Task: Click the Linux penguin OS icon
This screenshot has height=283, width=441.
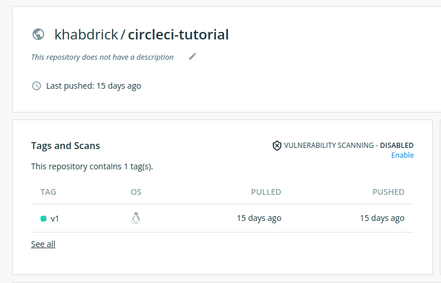Action: point(136,218)
